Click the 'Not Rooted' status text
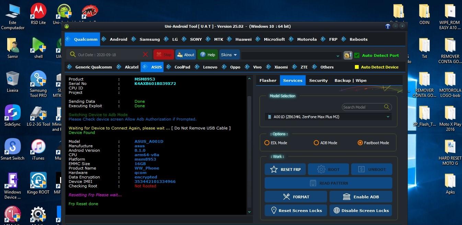Image resolution: width=462 pixels, height=225 pixels. click(145, 186)
